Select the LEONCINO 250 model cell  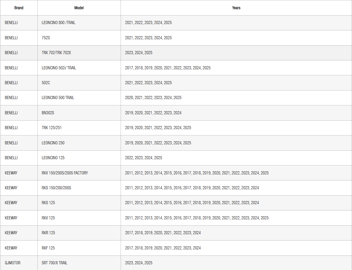(53, 143)
